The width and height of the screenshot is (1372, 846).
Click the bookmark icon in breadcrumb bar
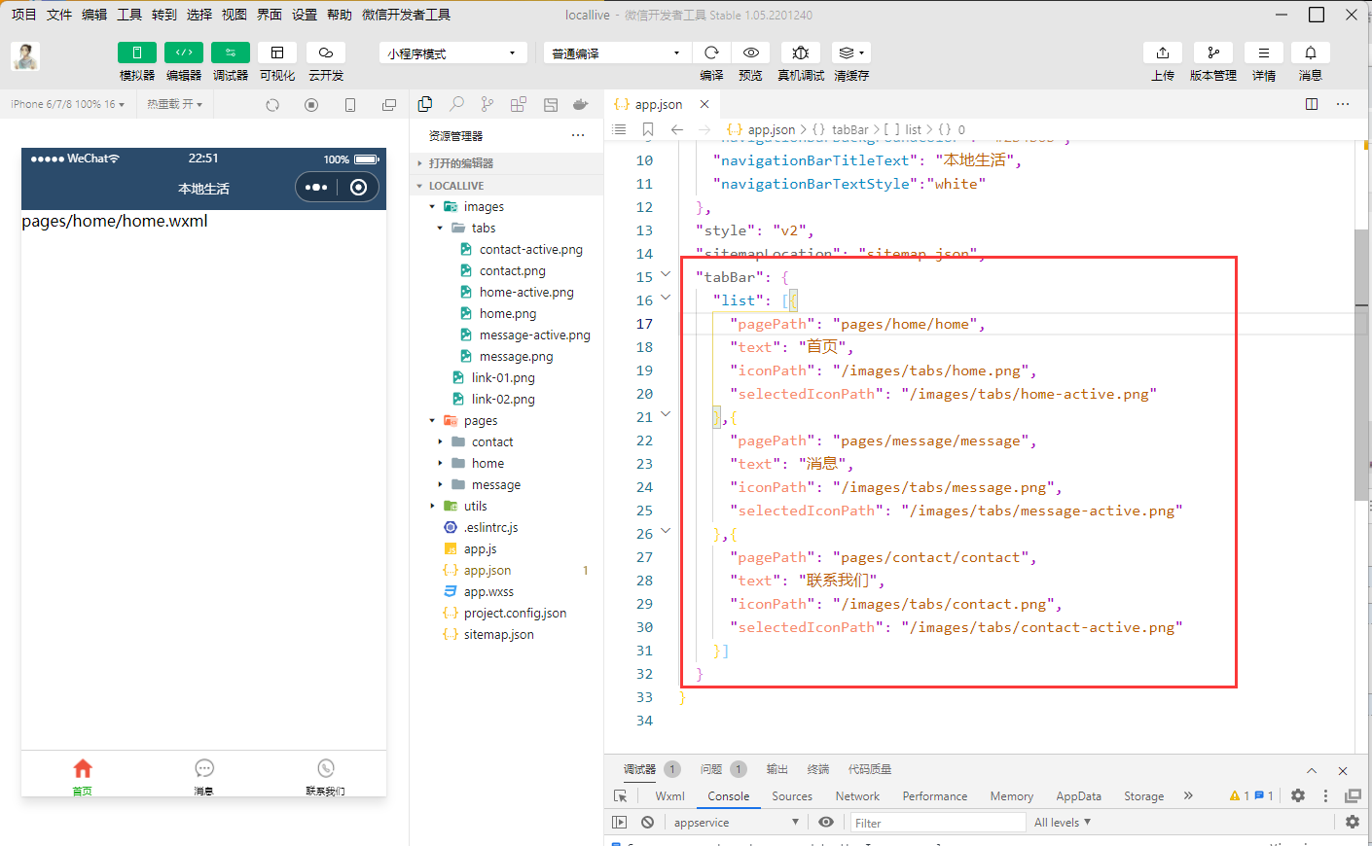tap(648, 129)
